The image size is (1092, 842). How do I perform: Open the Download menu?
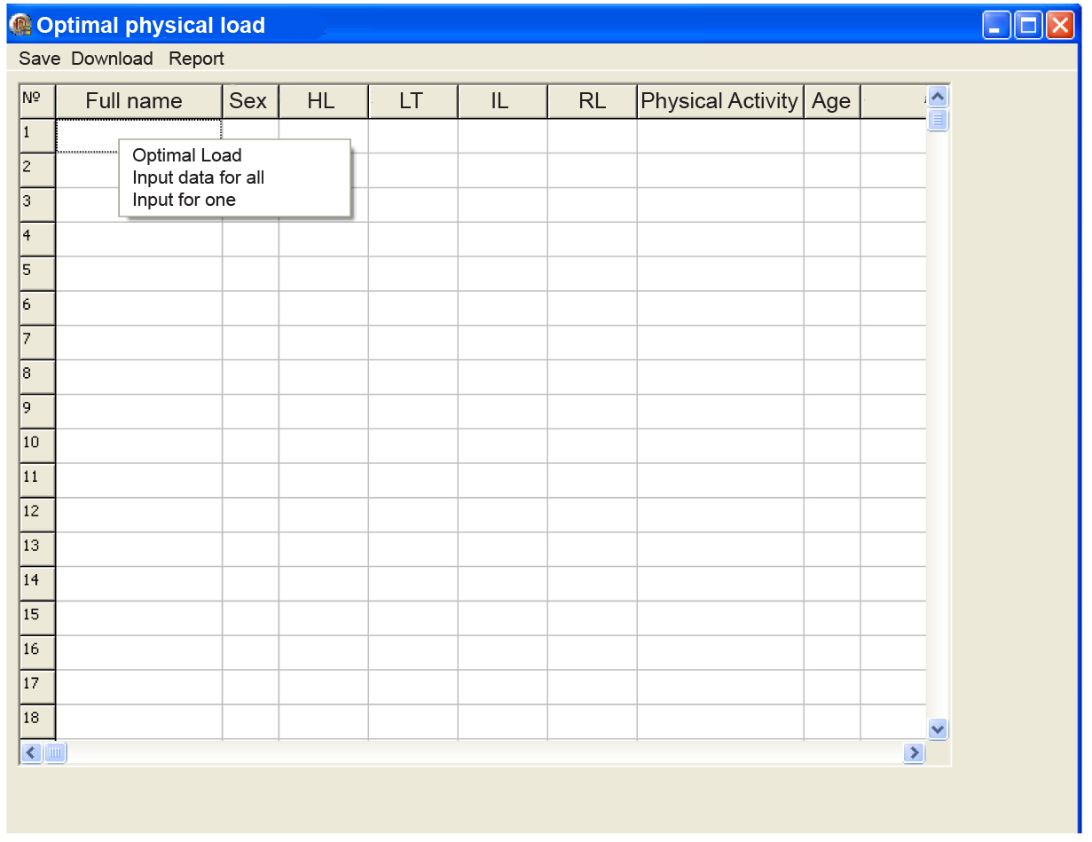coord(112,59)
